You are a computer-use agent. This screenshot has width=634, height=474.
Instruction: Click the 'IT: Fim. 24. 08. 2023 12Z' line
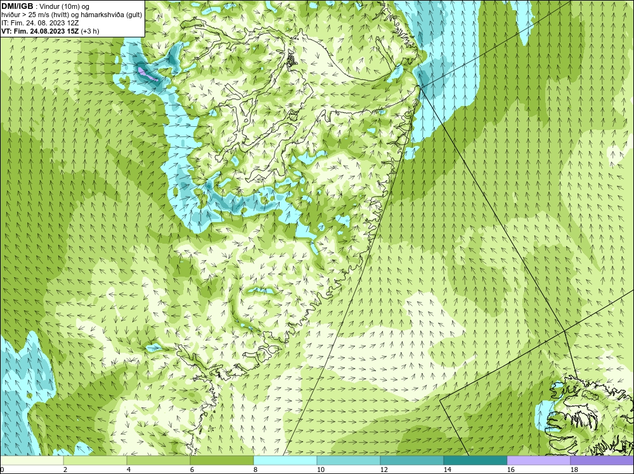(39, 23)
